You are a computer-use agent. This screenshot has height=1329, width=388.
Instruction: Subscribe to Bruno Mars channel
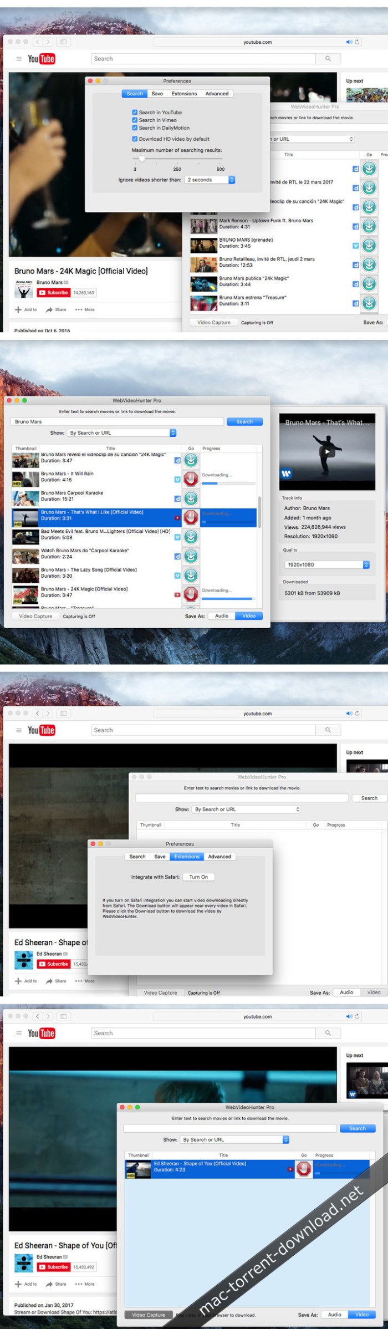(54, 292)
